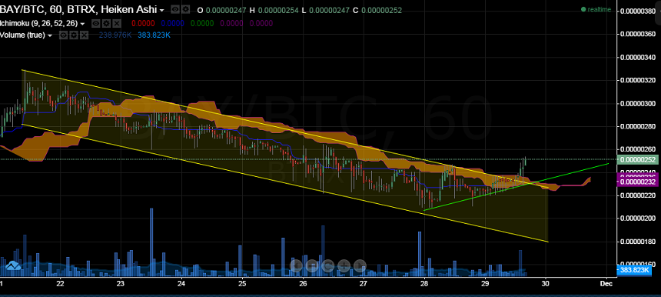Click the date 25 on time axis
The width and height of the screenshot is (661, 297).
242,283
